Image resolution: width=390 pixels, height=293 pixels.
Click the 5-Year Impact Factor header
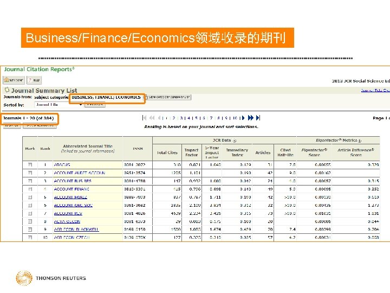point(212,152)
